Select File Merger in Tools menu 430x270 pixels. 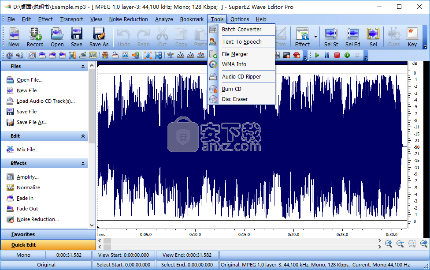[x=241, y=54]
